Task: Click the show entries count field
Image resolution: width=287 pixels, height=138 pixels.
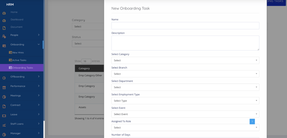Action: [x=86, y=61]
